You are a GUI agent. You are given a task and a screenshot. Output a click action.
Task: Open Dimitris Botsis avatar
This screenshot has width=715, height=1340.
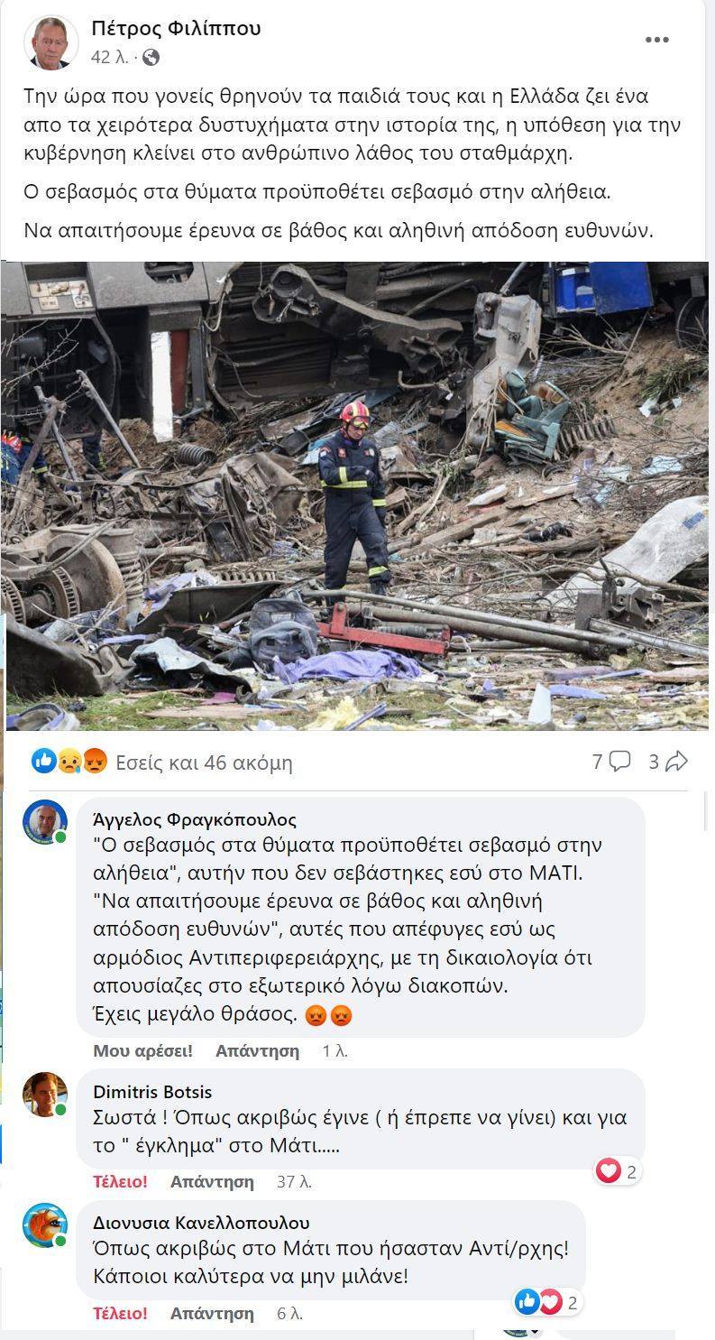[45, 1094]
